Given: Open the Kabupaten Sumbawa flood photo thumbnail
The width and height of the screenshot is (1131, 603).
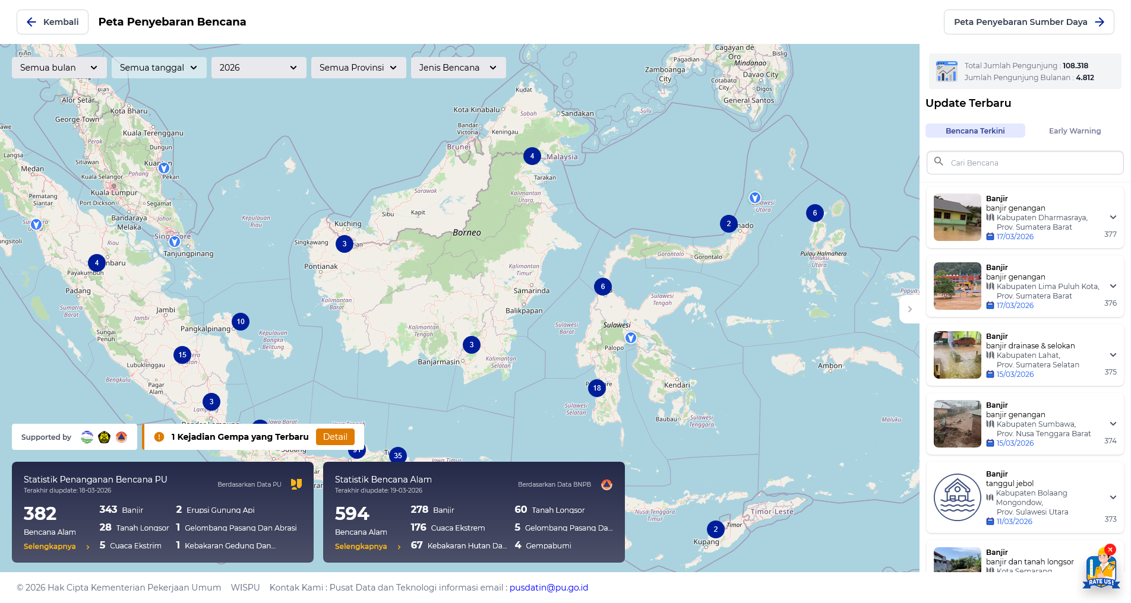Looking at the screenshot, I should point(958,424).
